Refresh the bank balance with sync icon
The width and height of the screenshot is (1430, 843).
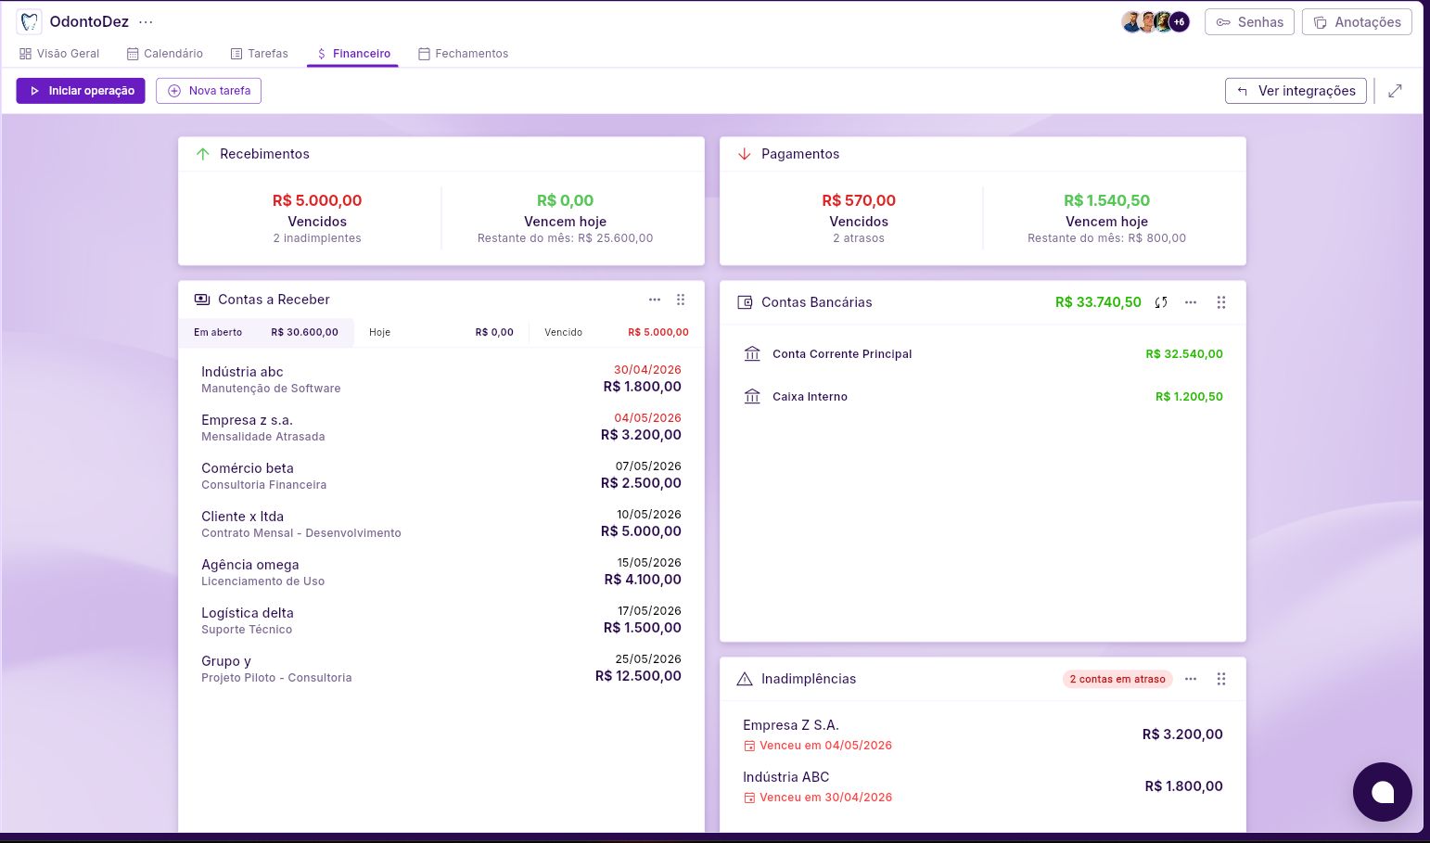point(1161,302)
